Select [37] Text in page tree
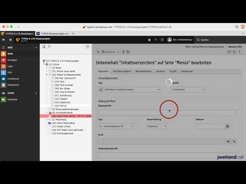Screen dimensions: 246x184 pos(59,82)
